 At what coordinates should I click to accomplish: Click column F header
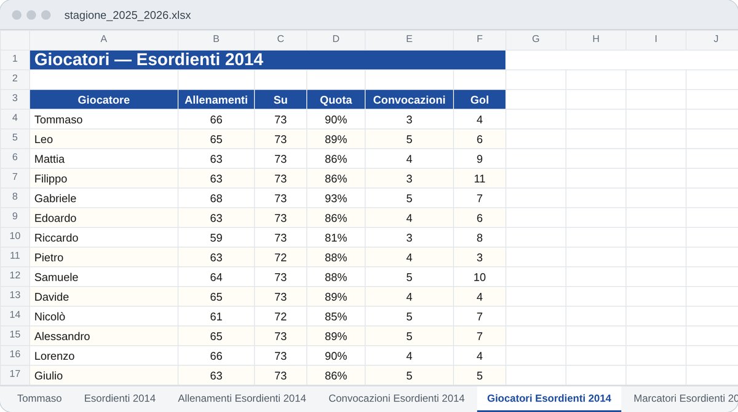(480, 39)
